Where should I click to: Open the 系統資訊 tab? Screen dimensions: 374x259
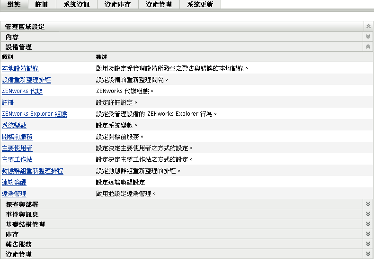[x=77, y=5]
